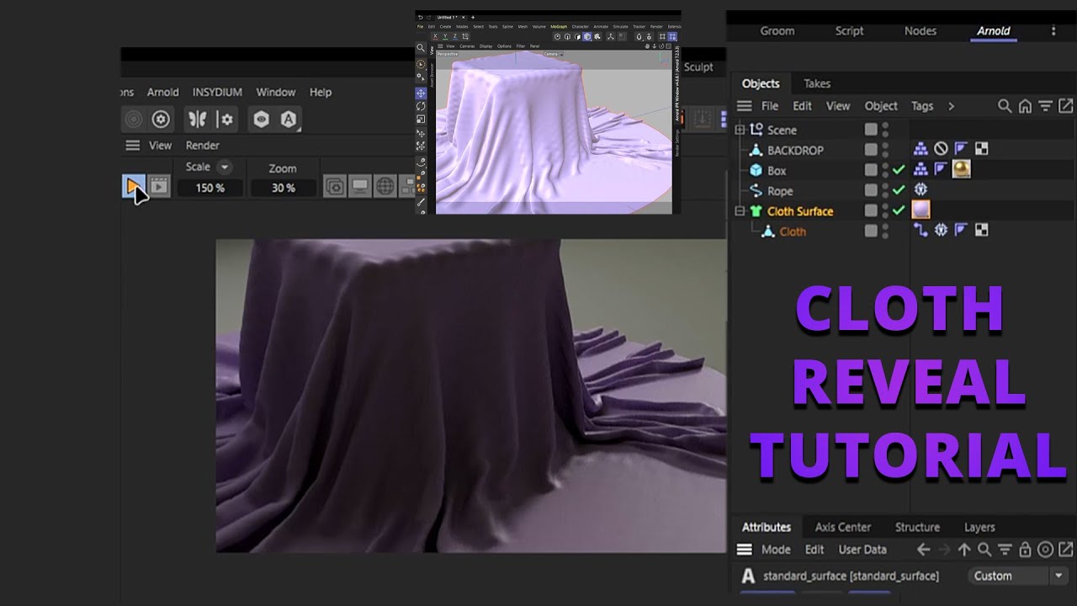Click the Rope dynamics tag icon
This screenshot has height=606, width=1077.
[x=920, y=190]
